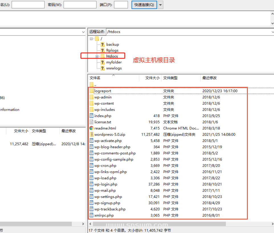This screenshot has width=274, height=233.
Task: Expand the htdocs tree node
Action: (x=98, y=56)
